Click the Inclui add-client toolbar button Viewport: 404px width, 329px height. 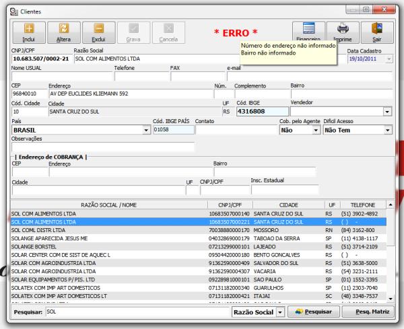pos(29,33)
